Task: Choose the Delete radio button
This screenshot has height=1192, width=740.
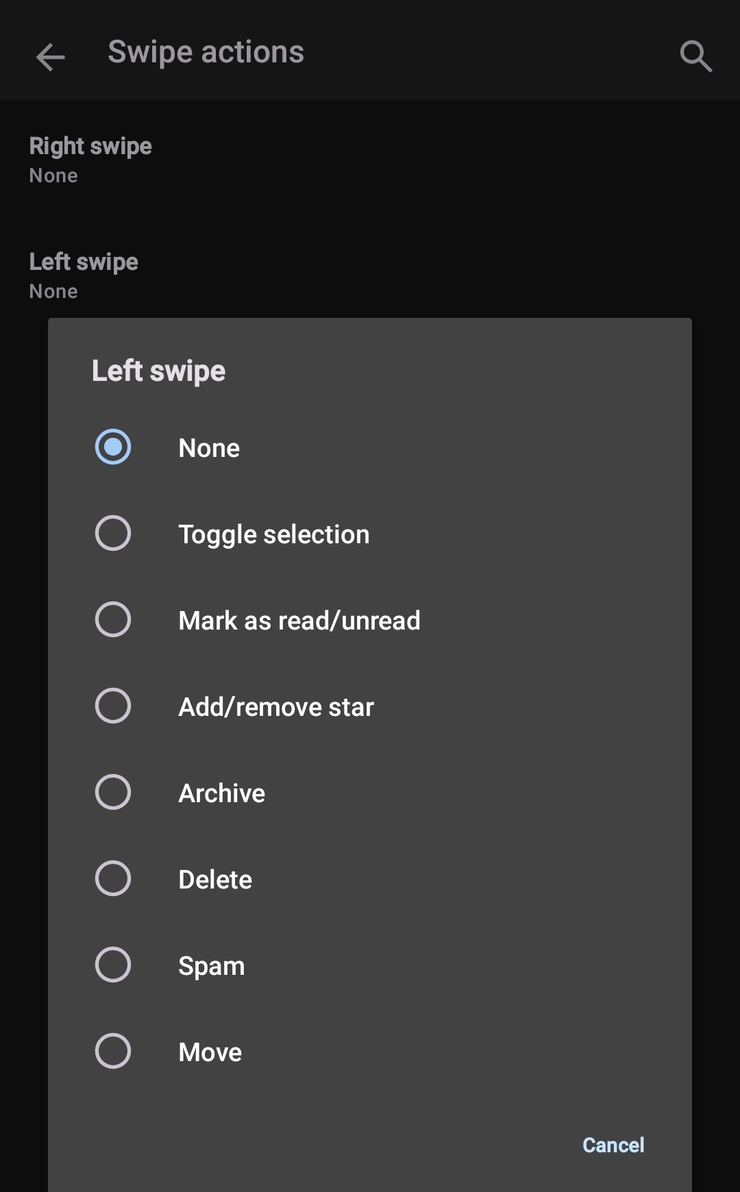Action: (113, 879)
